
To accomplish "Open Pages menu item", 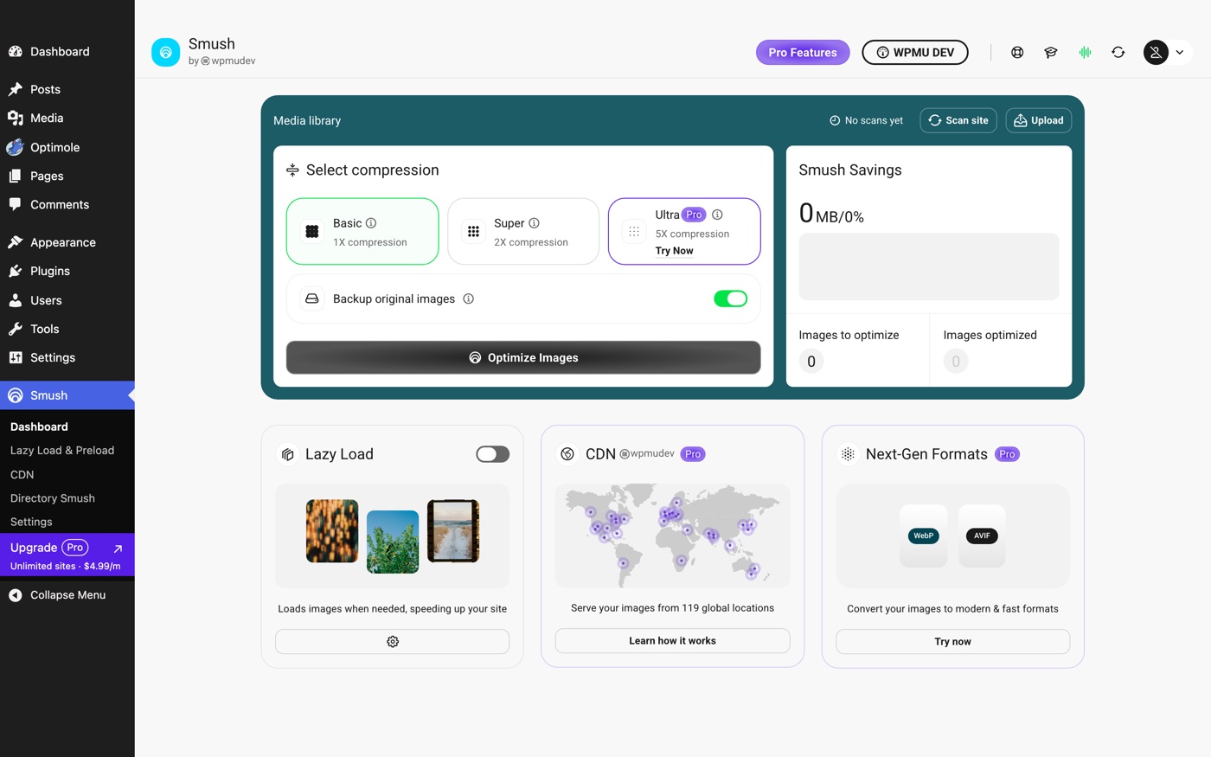I will tap(67, 176).
